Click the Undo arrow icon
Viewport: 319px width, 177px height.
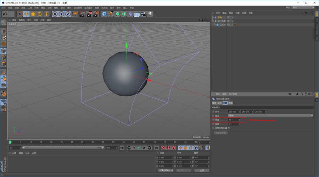5,14
